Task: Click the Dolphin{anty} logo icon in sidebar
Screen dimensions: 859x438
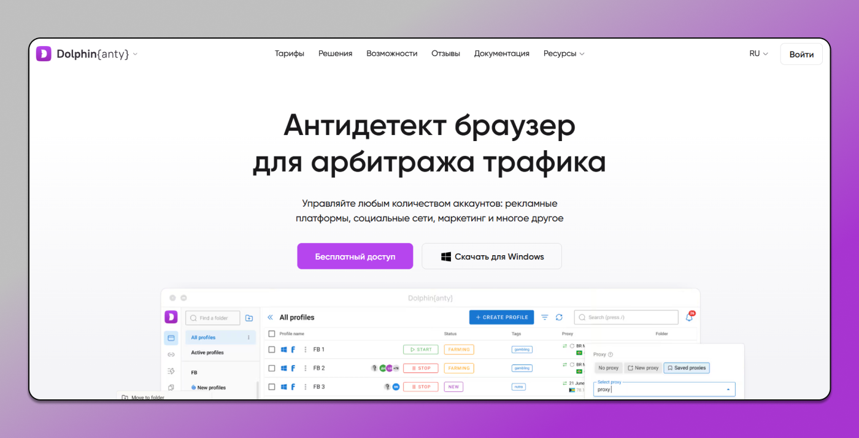Action: click(x=171, y=317)
